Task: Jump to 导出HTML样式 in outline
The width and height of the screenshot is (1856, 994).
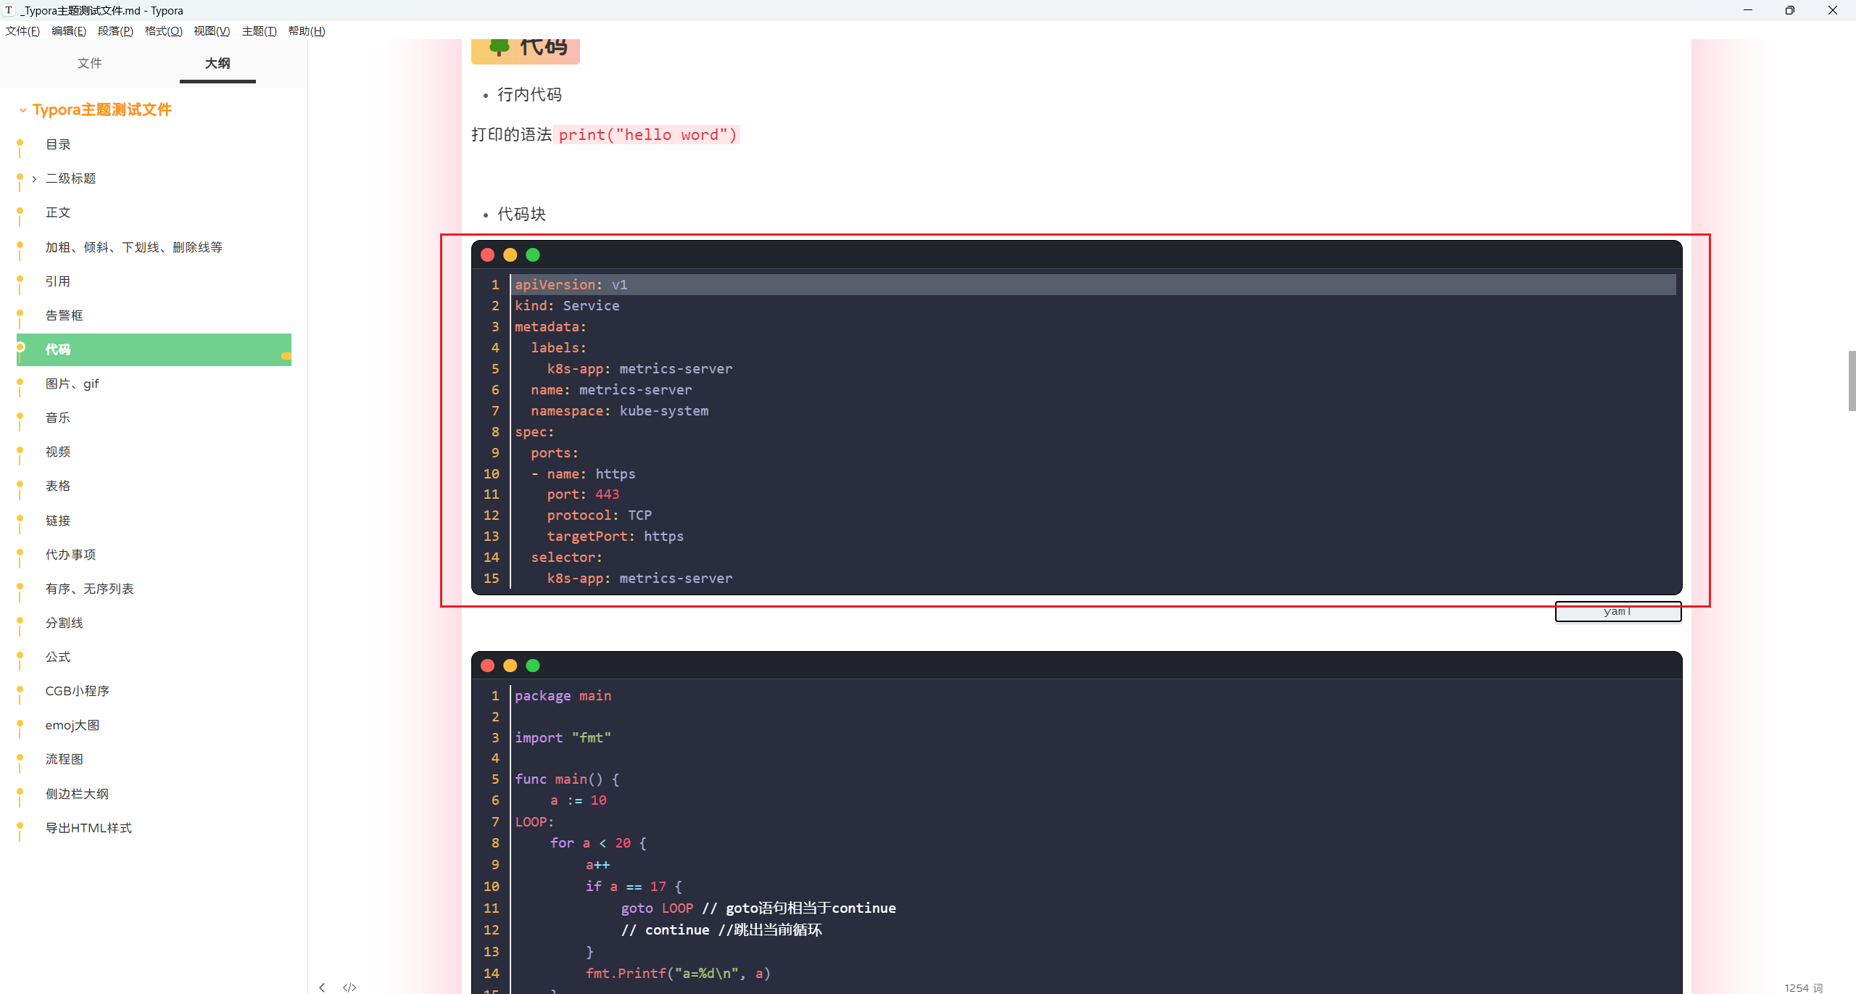Action: coord(89,828)
